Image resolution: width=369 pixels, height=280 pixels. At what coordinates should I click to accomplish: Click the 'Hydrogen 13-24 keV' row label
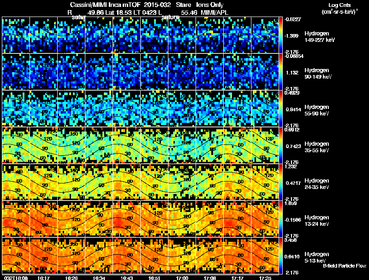pos(317,221)
